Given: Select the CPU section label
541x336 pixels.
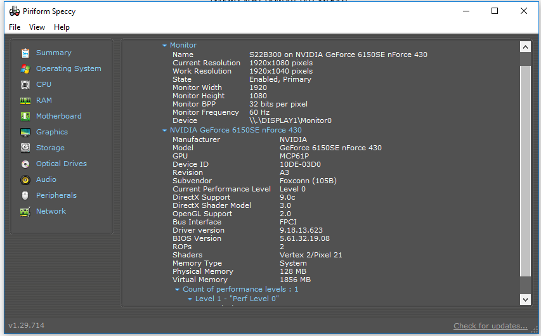Looking at the screenshot, I should click(x=44, y=84).
